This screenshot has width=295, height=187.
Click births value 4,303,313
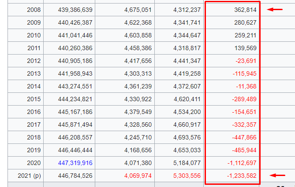(138, 73)
